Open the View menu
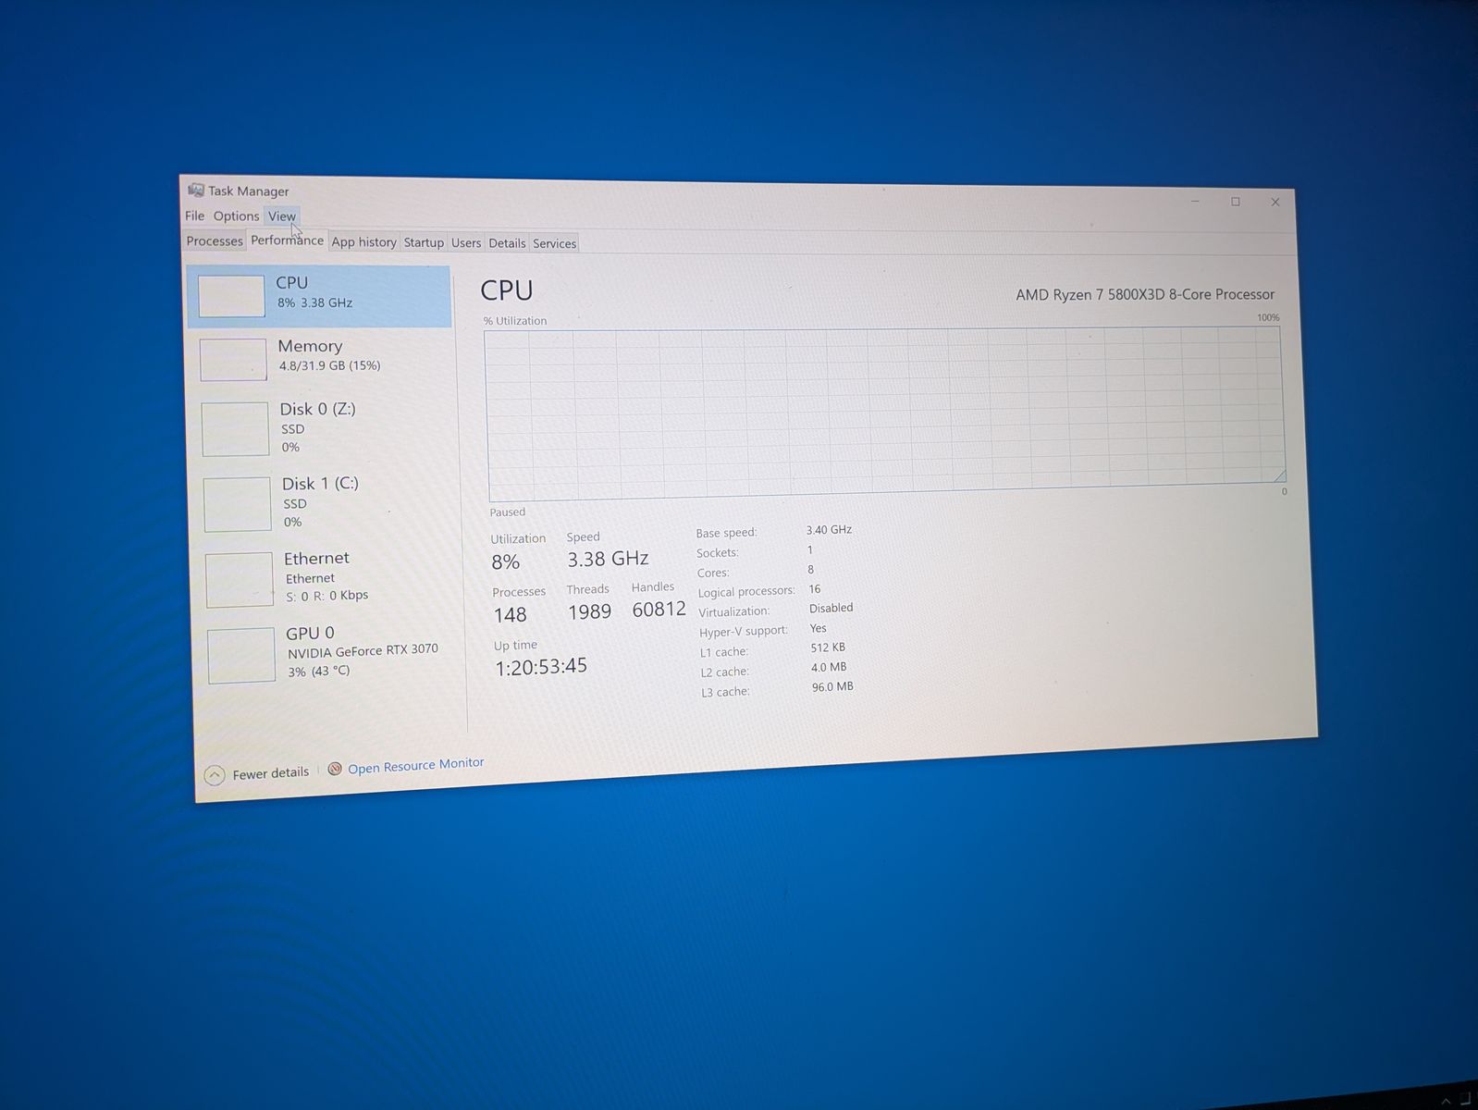This screenshot has height=1110, width=1478. pyautogui.click(x=282, y=216)
